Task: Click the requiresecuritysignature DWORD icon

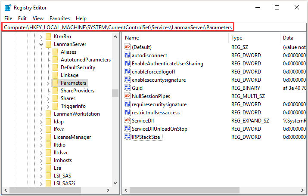Action: coord(127,104)
